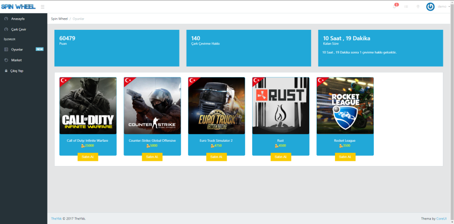Click the blue power avatar icon

[430, 7]
